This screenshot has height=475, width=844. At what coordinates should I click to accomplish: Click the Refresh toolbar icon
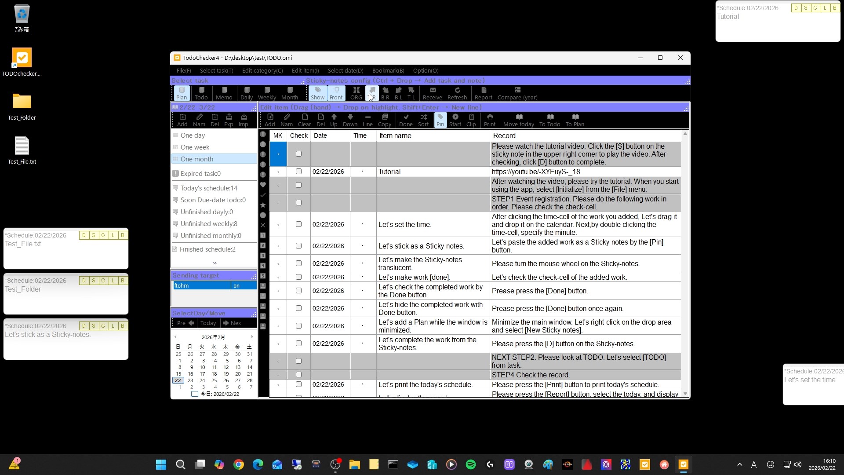[x=457, y=93]
